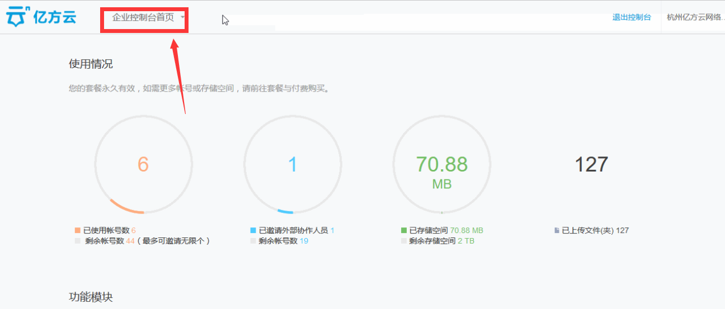Click the grey swatch beside 剩余存储空间
This screenshot has height=309, width=725.
pyautogui.click(x=404, y=241)
